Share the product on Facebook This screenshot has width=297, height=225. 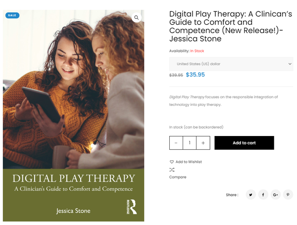click(x=263, y=194)
